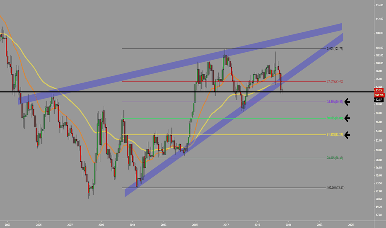This screenshot has height=228, width=386.
Task: Click the 2013 label on time axis
Action: pyautogui.click(x=164, y=225)
